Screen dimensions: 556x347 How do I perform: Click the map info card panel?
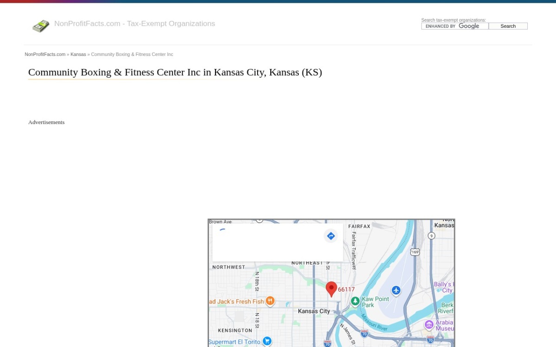tap(278, 242)
